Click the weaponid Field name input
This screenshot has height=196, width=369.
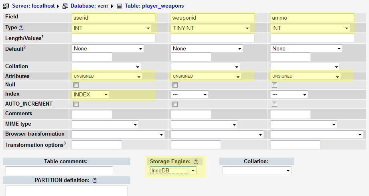point(213,18)
